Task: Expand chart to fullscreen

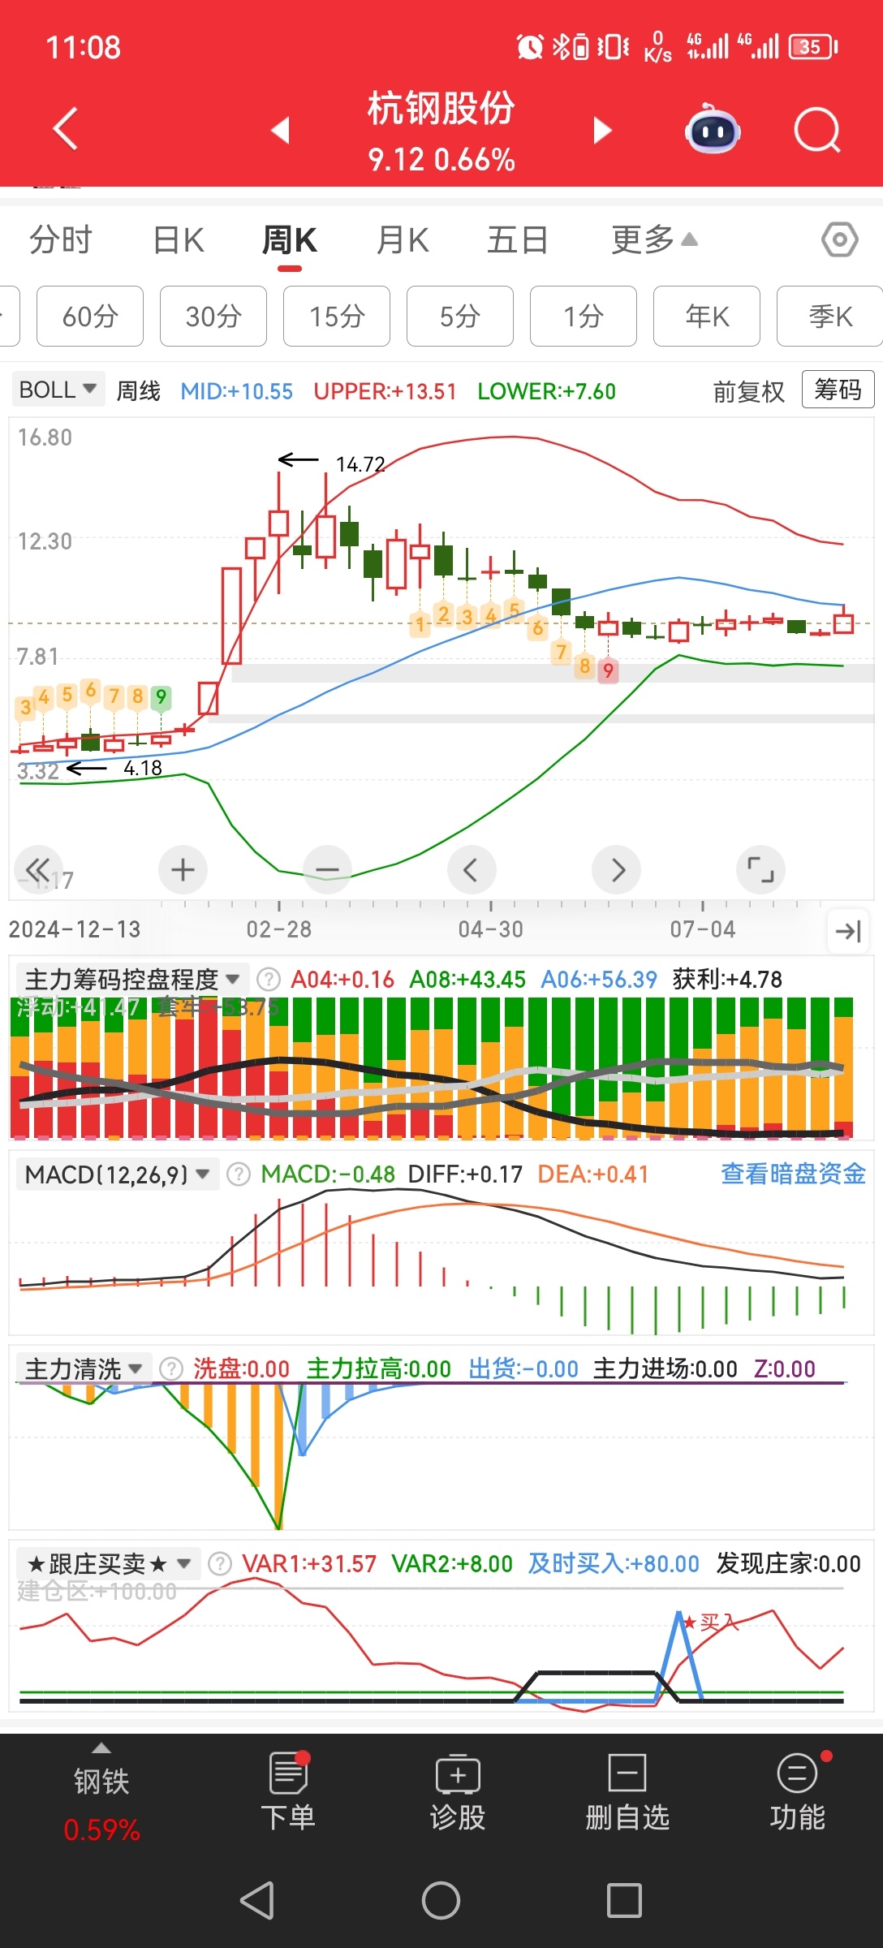Action: click(760, 869)
